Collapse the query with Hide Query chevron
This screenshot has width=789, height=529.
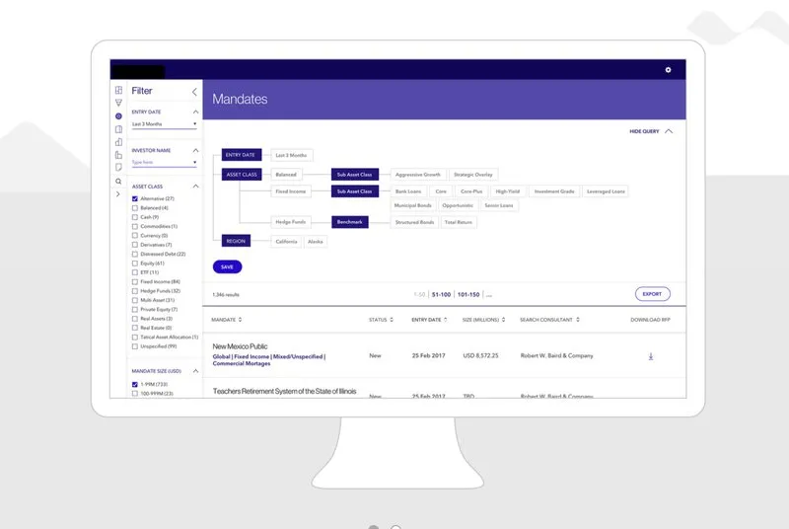pyautogui.click(x=669, y=131)
